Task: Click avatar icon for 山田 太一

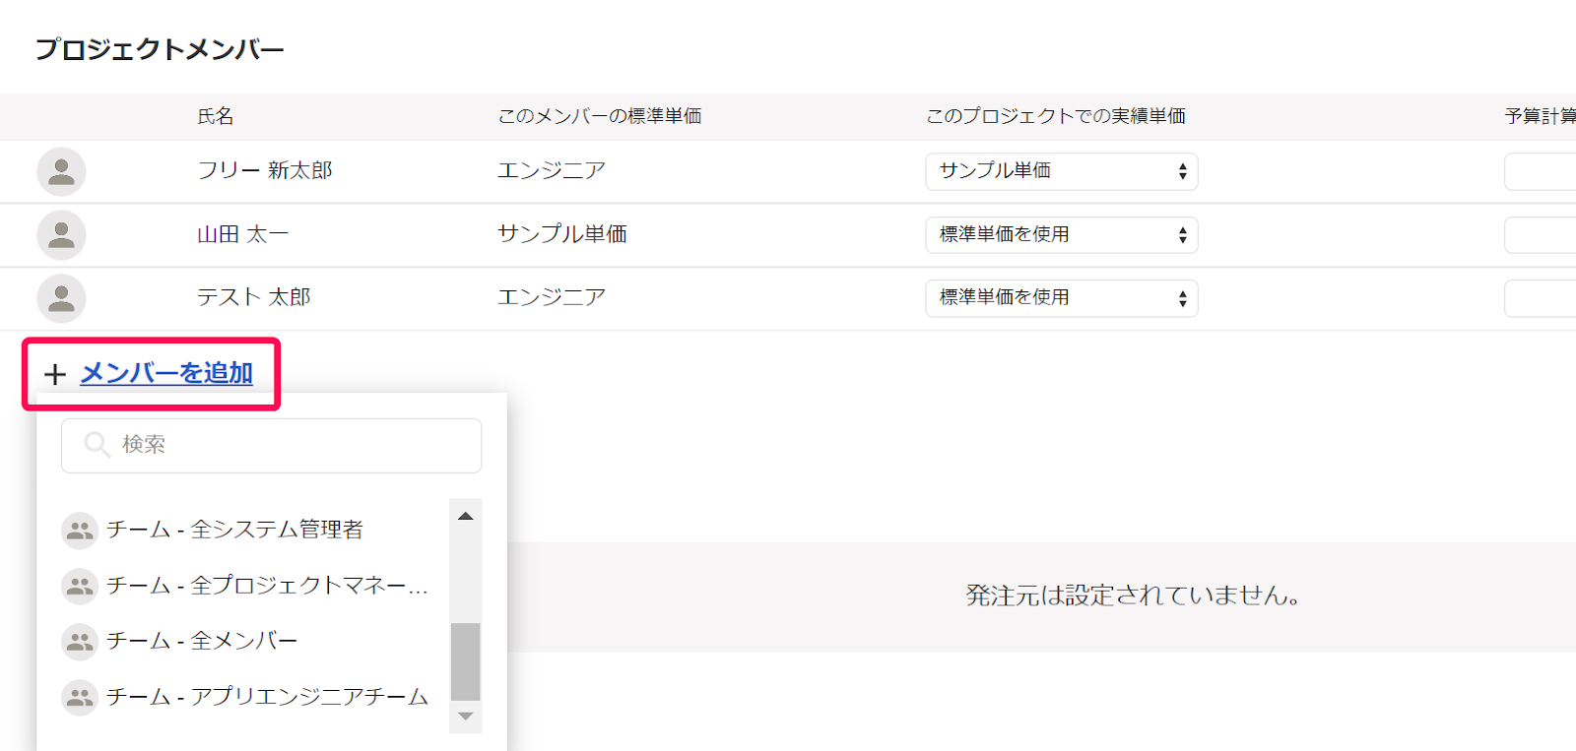Action: (x=61, y=235)
